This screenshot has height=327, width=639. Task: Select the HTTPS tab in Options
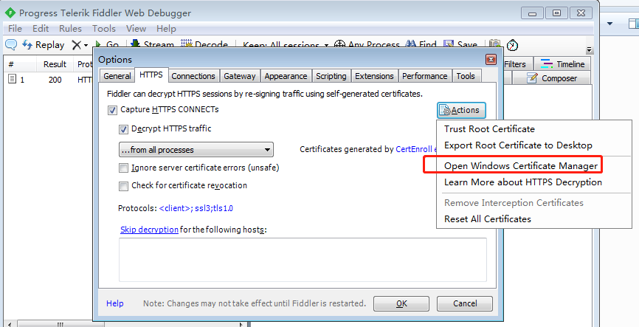click(151, 75)
